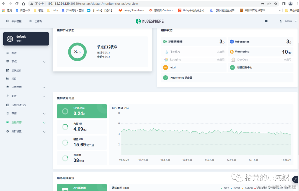The height and width of the screenshot is (191, 299).
Task: Click the Istio sailboat icon
Action: [167, 52]
